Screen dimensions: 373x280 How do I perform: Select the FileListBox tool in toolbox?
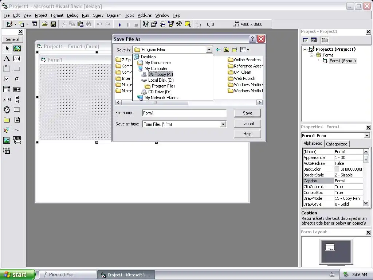(x=17, y=120)
